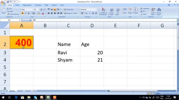Screen dimensions: 179x100
Task: Open the Arial font name dropdown
Action: pyautogui.click(x=33, y=9)
